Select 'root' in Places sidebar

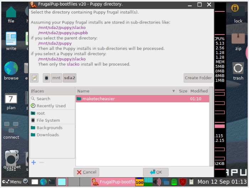[x=52, y=113]
